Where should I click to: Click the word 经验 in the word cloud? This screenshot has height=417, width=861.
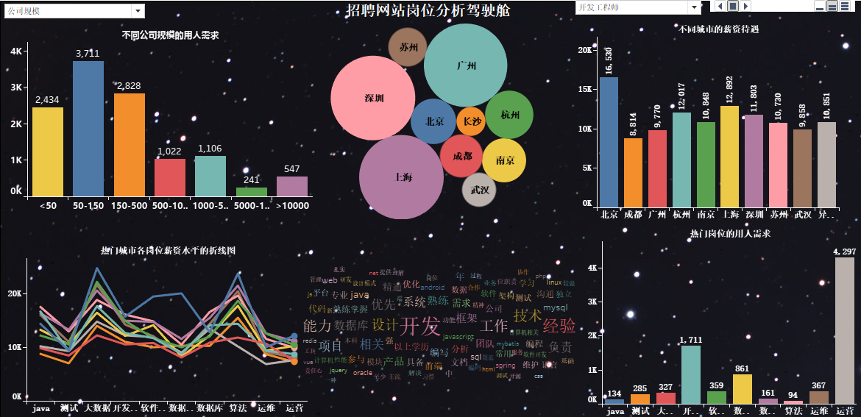point(559,326)
